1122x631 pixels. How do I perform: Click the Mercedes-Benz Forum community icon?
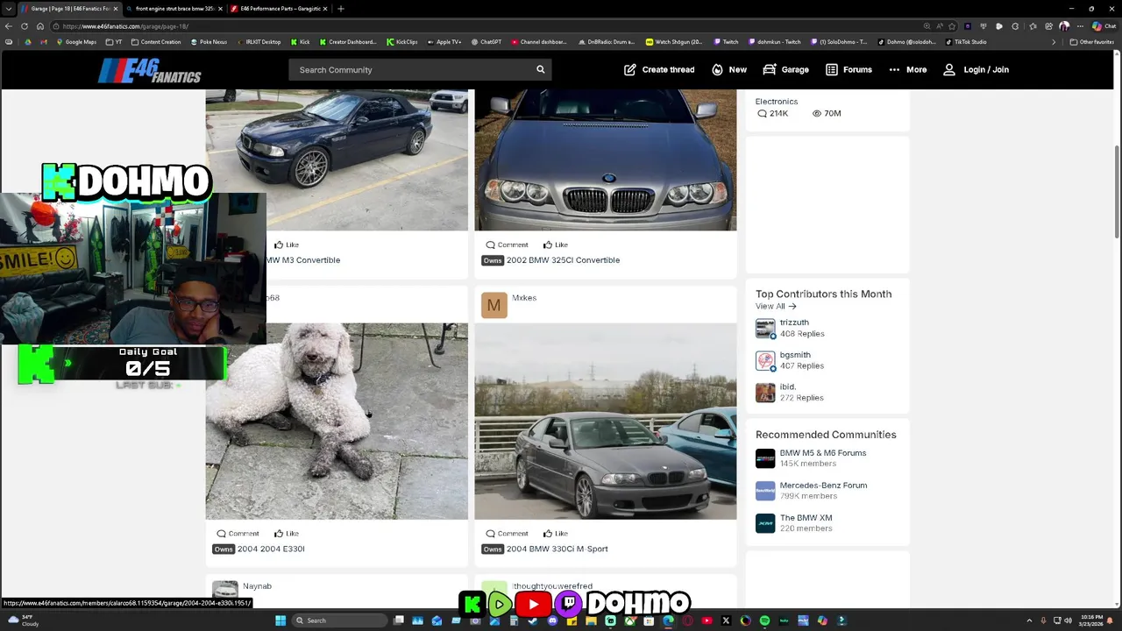pyautogui.click(x=765, y=491)
